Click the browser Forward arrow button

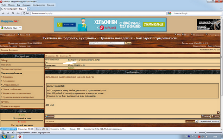[8, 13]
